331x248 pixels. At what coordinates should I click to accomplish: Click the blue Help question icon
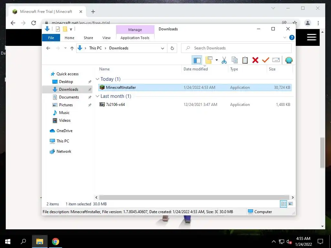[x=292, y=37]
